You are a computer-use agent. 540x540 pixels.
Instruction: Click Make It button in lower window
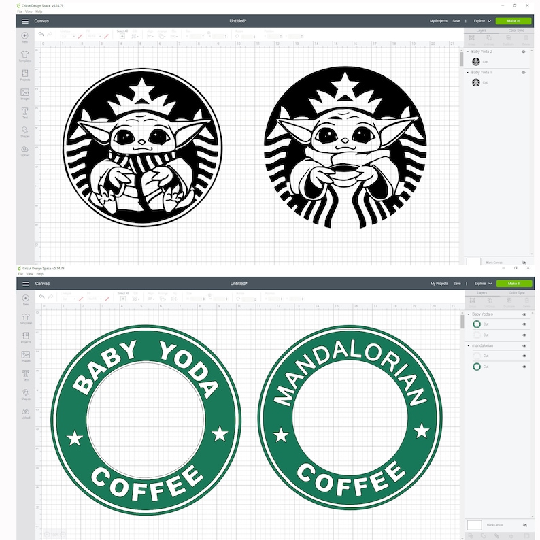tap(513, 284)
